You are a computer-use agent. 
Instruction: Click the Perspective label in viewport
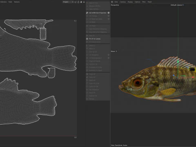coord(115,5)
